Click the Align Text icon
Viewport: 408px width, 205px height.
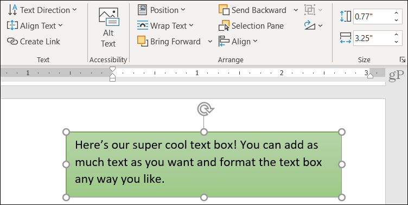point(12,25)
